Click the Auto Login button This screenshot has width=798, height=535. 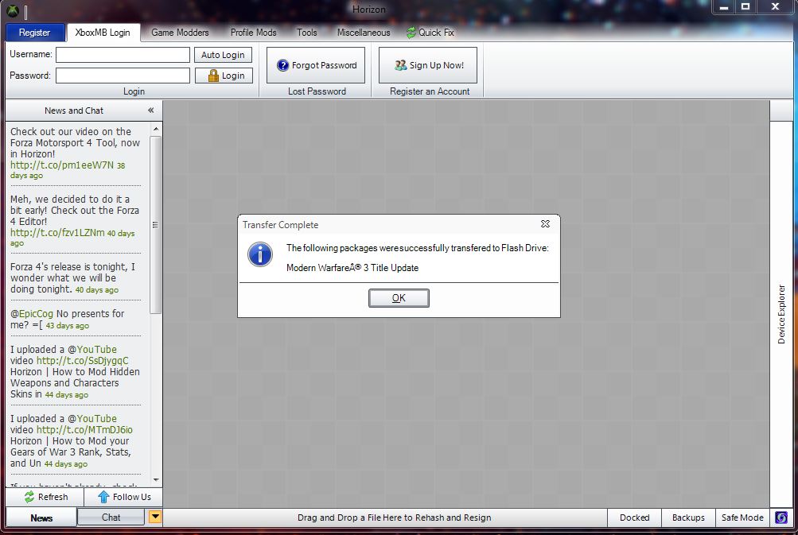223,55
